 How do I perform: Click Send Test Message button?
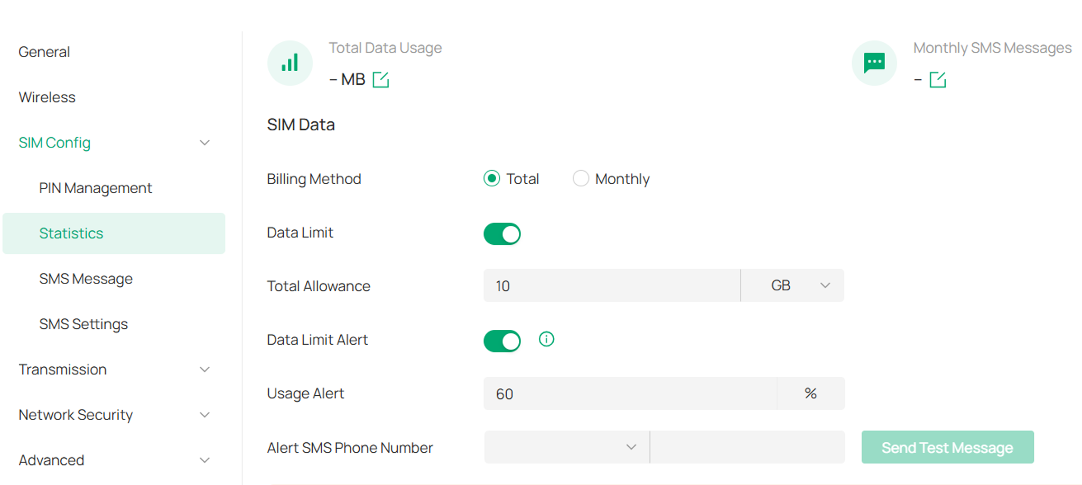click(947, 447)
